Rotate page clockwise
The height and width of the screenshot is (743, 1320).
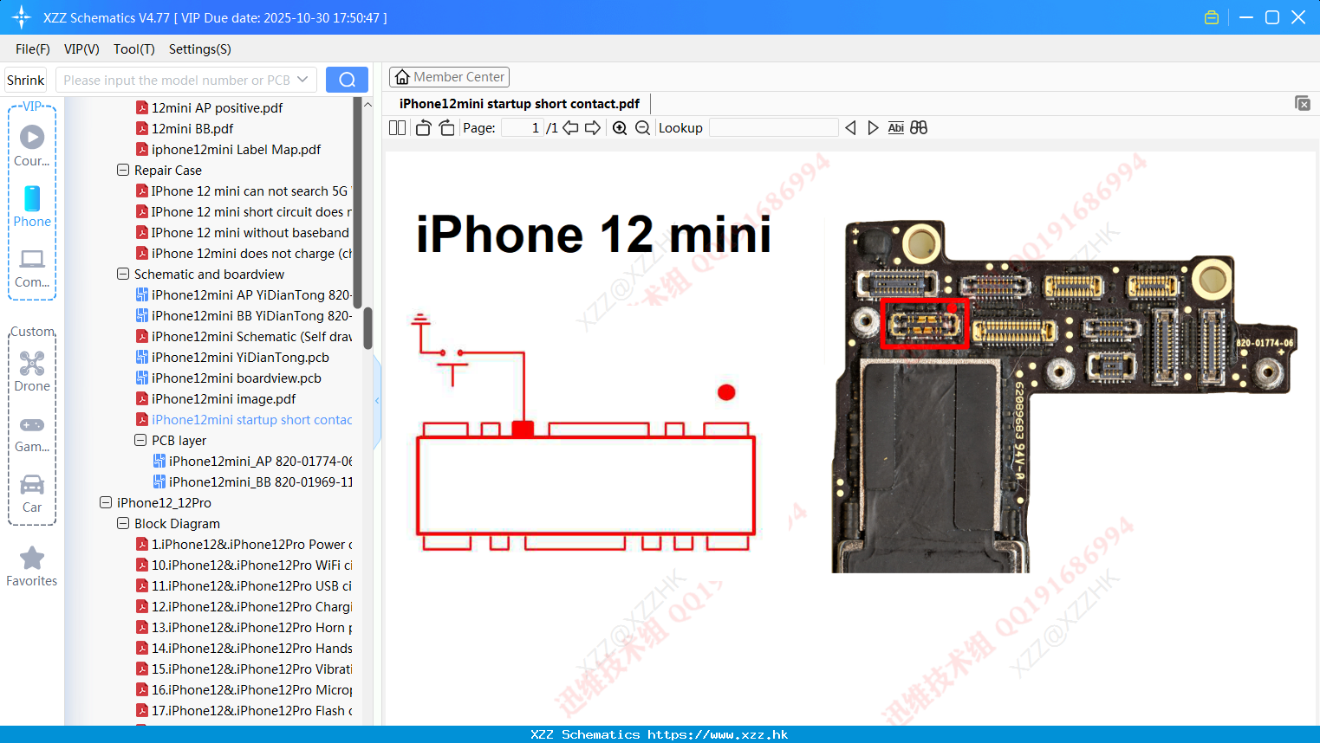pos(446,128)
